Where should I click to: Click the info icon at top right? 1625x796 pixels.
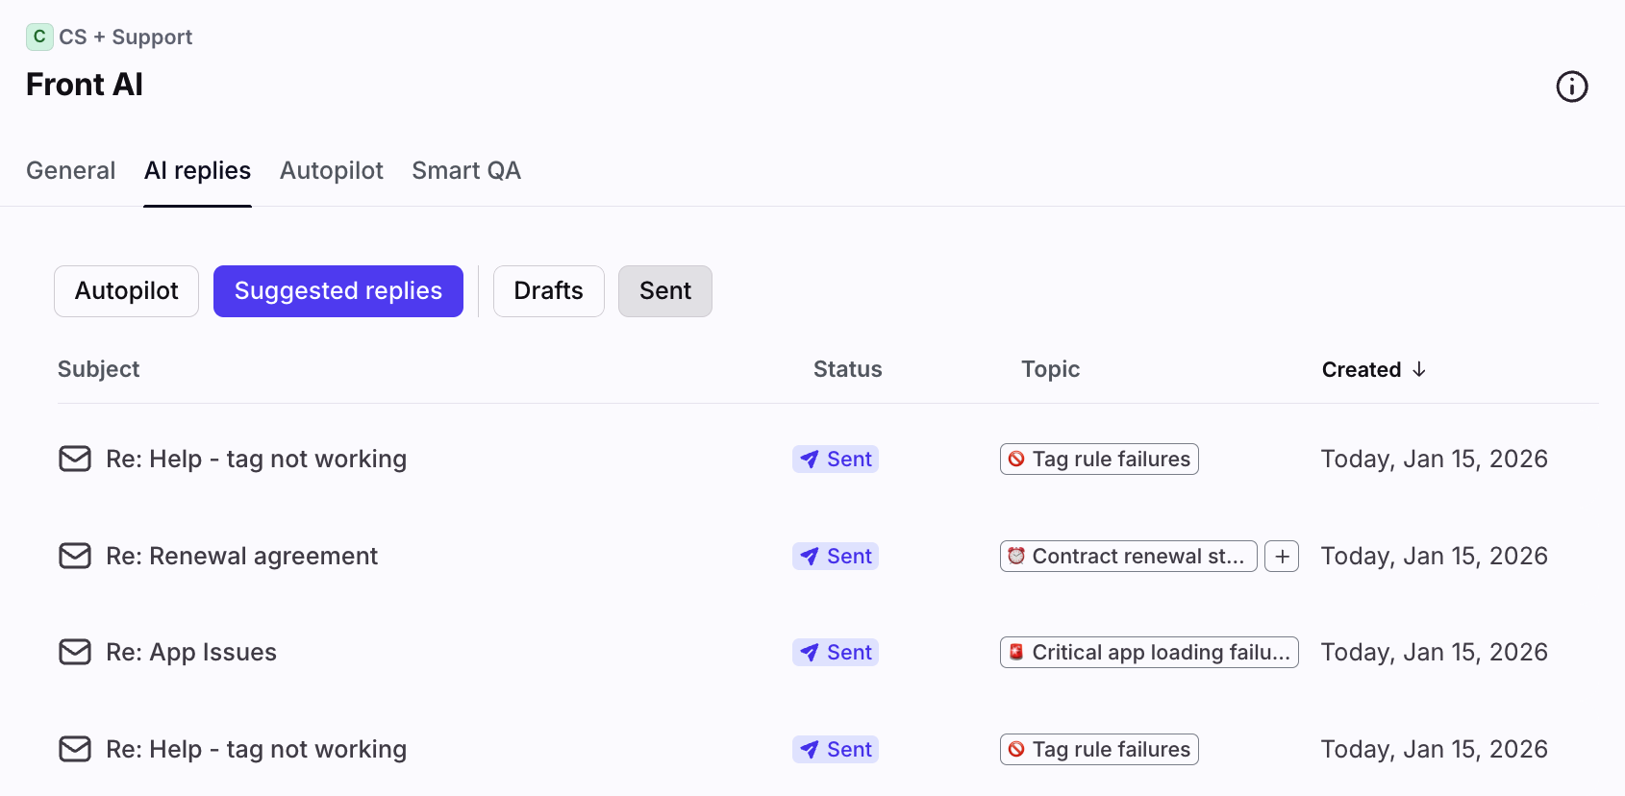point(1571,87)
